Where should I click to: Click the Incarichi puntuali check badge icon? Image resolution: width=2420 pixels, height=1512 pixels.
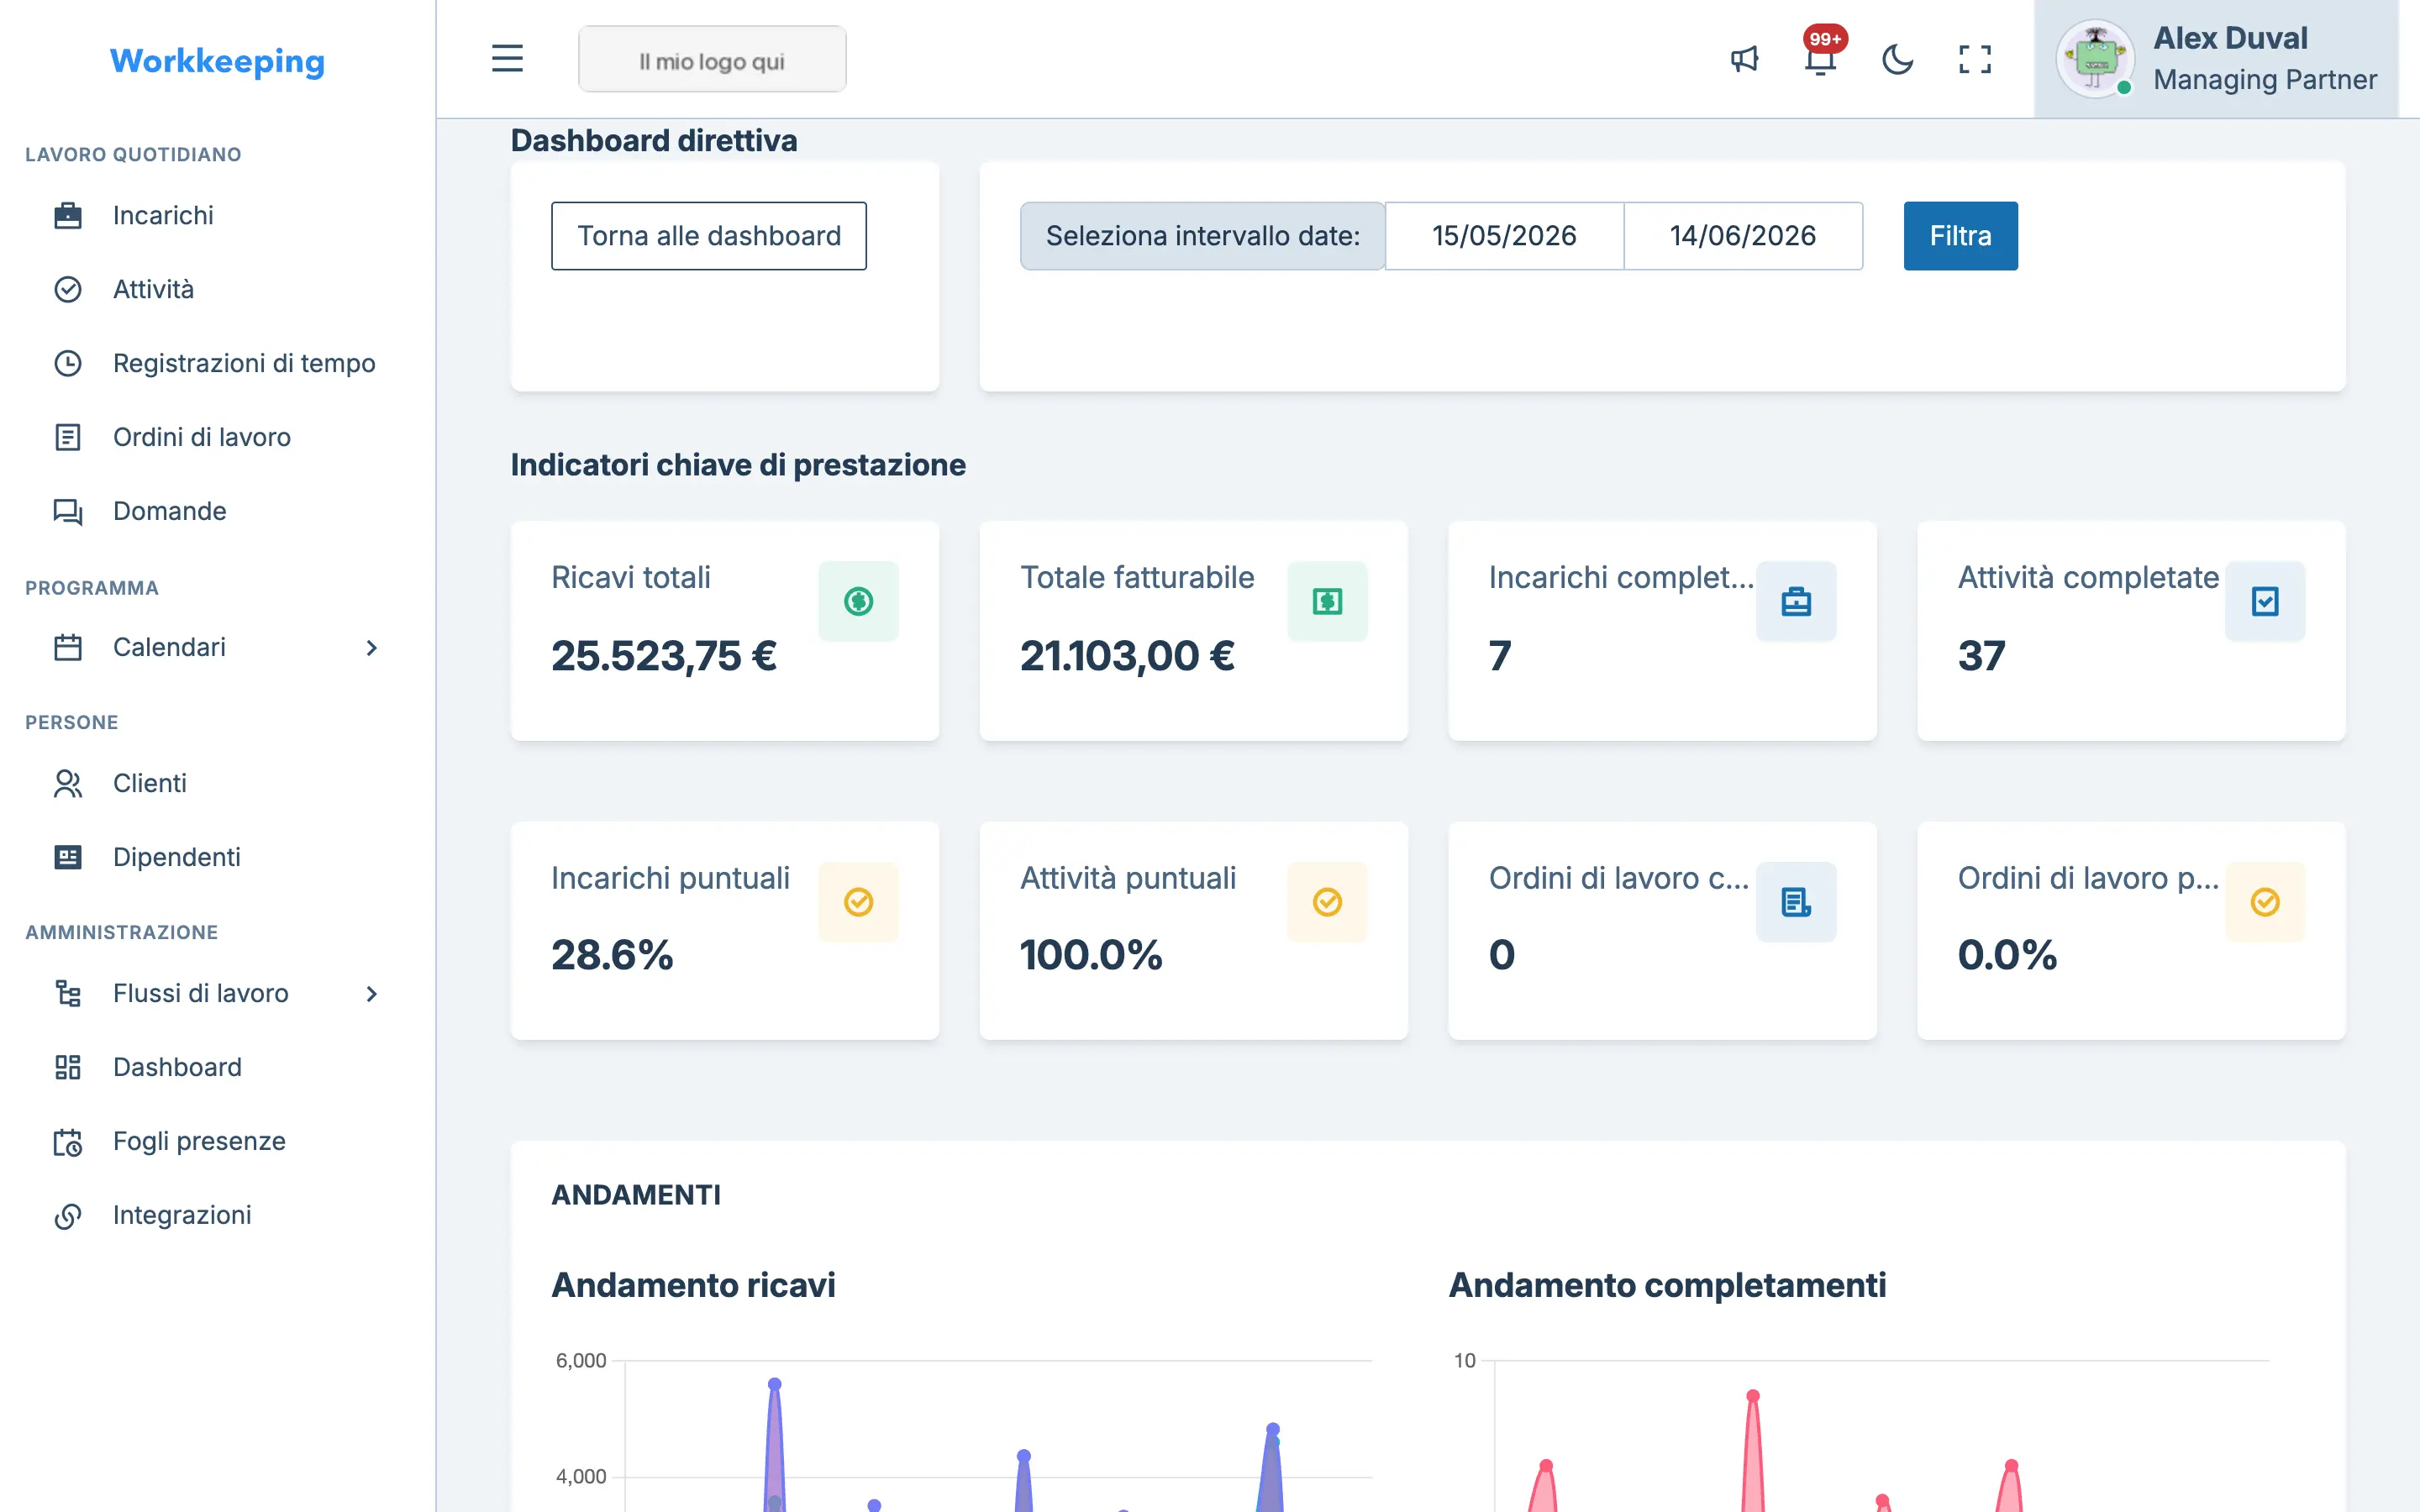(x=858, y=902)
